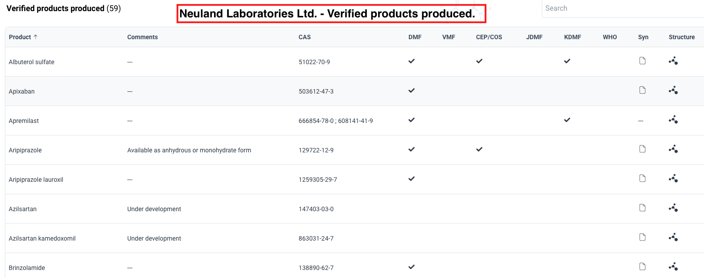Click KDMF checkmark for Apremilast
Viewport: 704px width, 278px height.
pos(567,120)
